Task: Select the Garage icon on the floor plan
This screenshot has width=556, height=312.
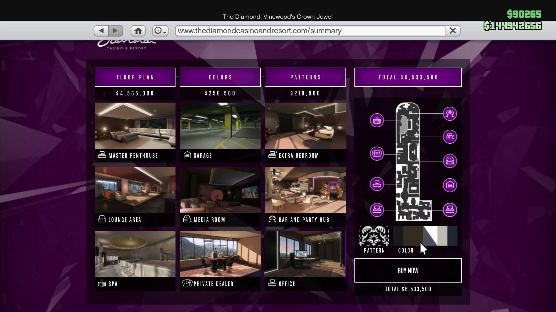Action: click(x=450, y=185)
